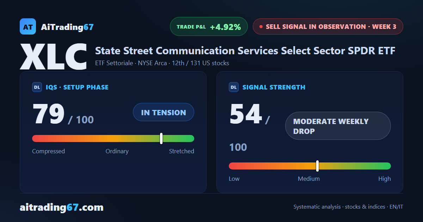Click the DL badge beside IQS Setup Phase
The height and width of the screenshot is (222, 423).
pyautogui.click(x=37, y=87)
